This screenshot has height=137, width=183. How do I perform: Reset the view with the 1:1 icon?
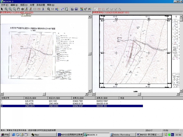point(52,9)
